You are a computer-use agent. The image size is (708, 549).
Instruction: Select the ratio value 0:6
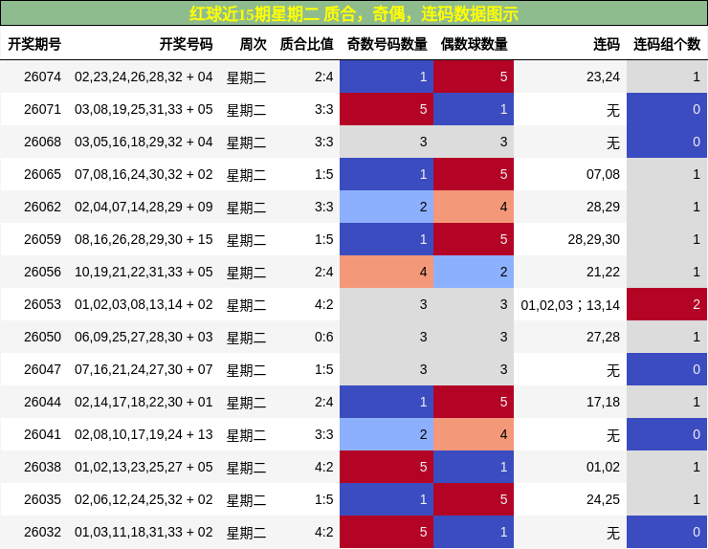pos(324,337)
